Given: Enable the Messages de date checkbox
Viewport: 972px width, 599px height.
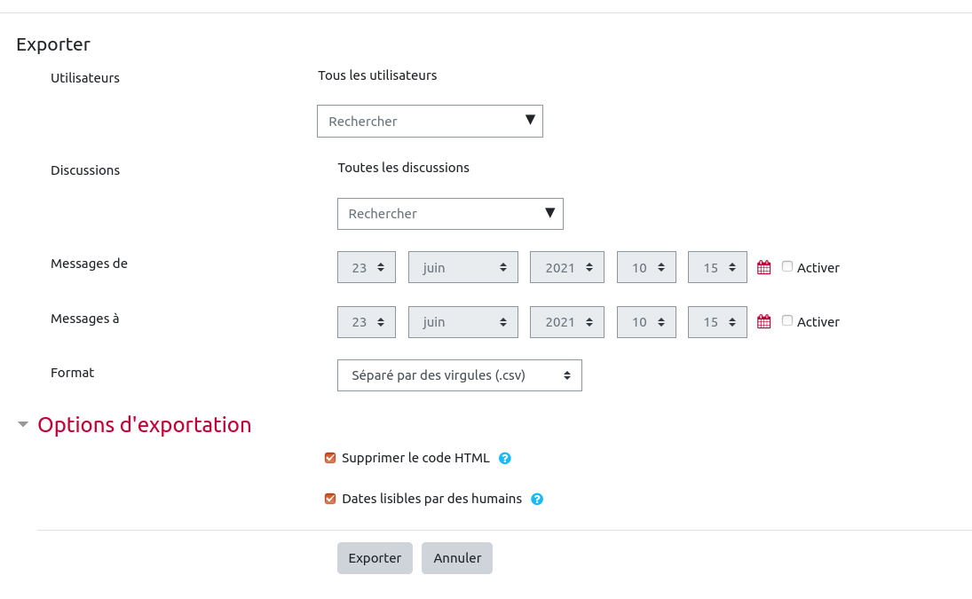Looking at the screenshot, I should point(787,266).
